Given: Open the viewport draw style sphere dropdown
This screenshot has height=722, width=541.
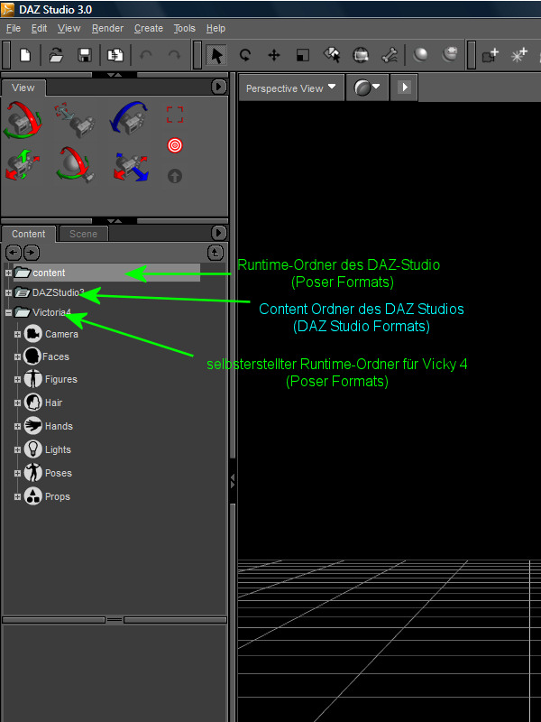Looking at the screenshot, I should 367,88.
